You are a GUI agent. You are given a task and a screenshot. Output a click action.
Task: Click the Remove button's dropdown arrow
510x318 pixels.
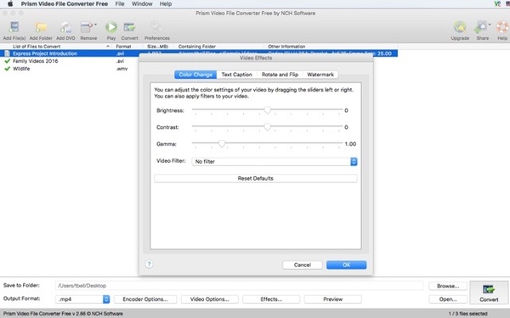95,25
